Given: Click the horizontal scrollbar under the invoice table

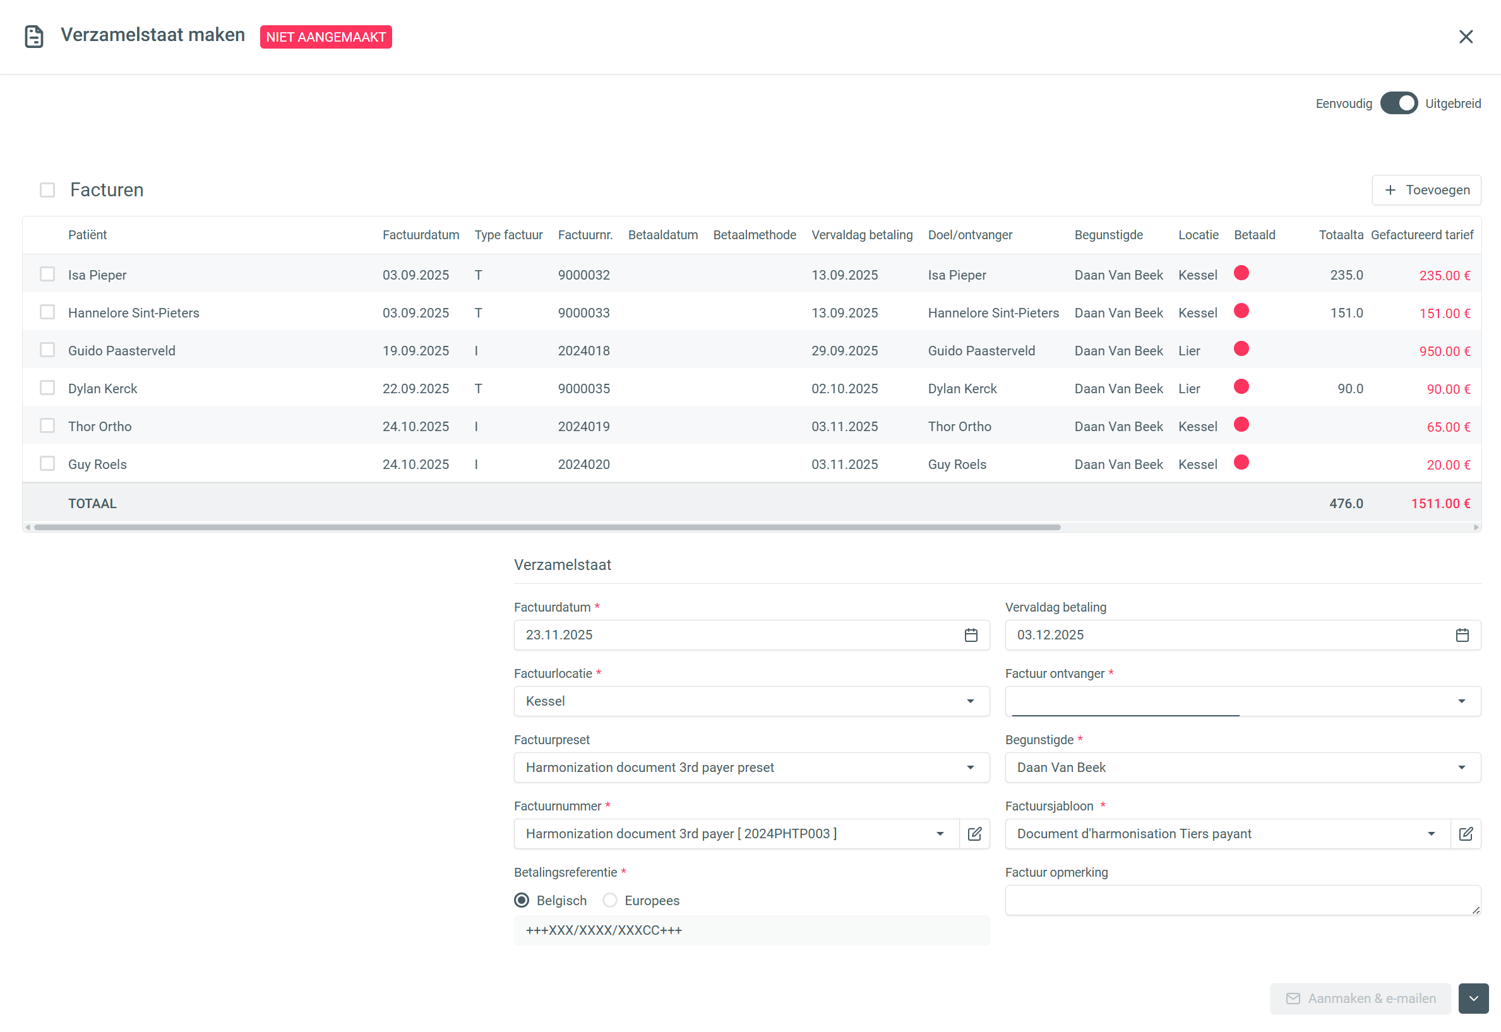Looking at the screenshot, I should point(547,528).
